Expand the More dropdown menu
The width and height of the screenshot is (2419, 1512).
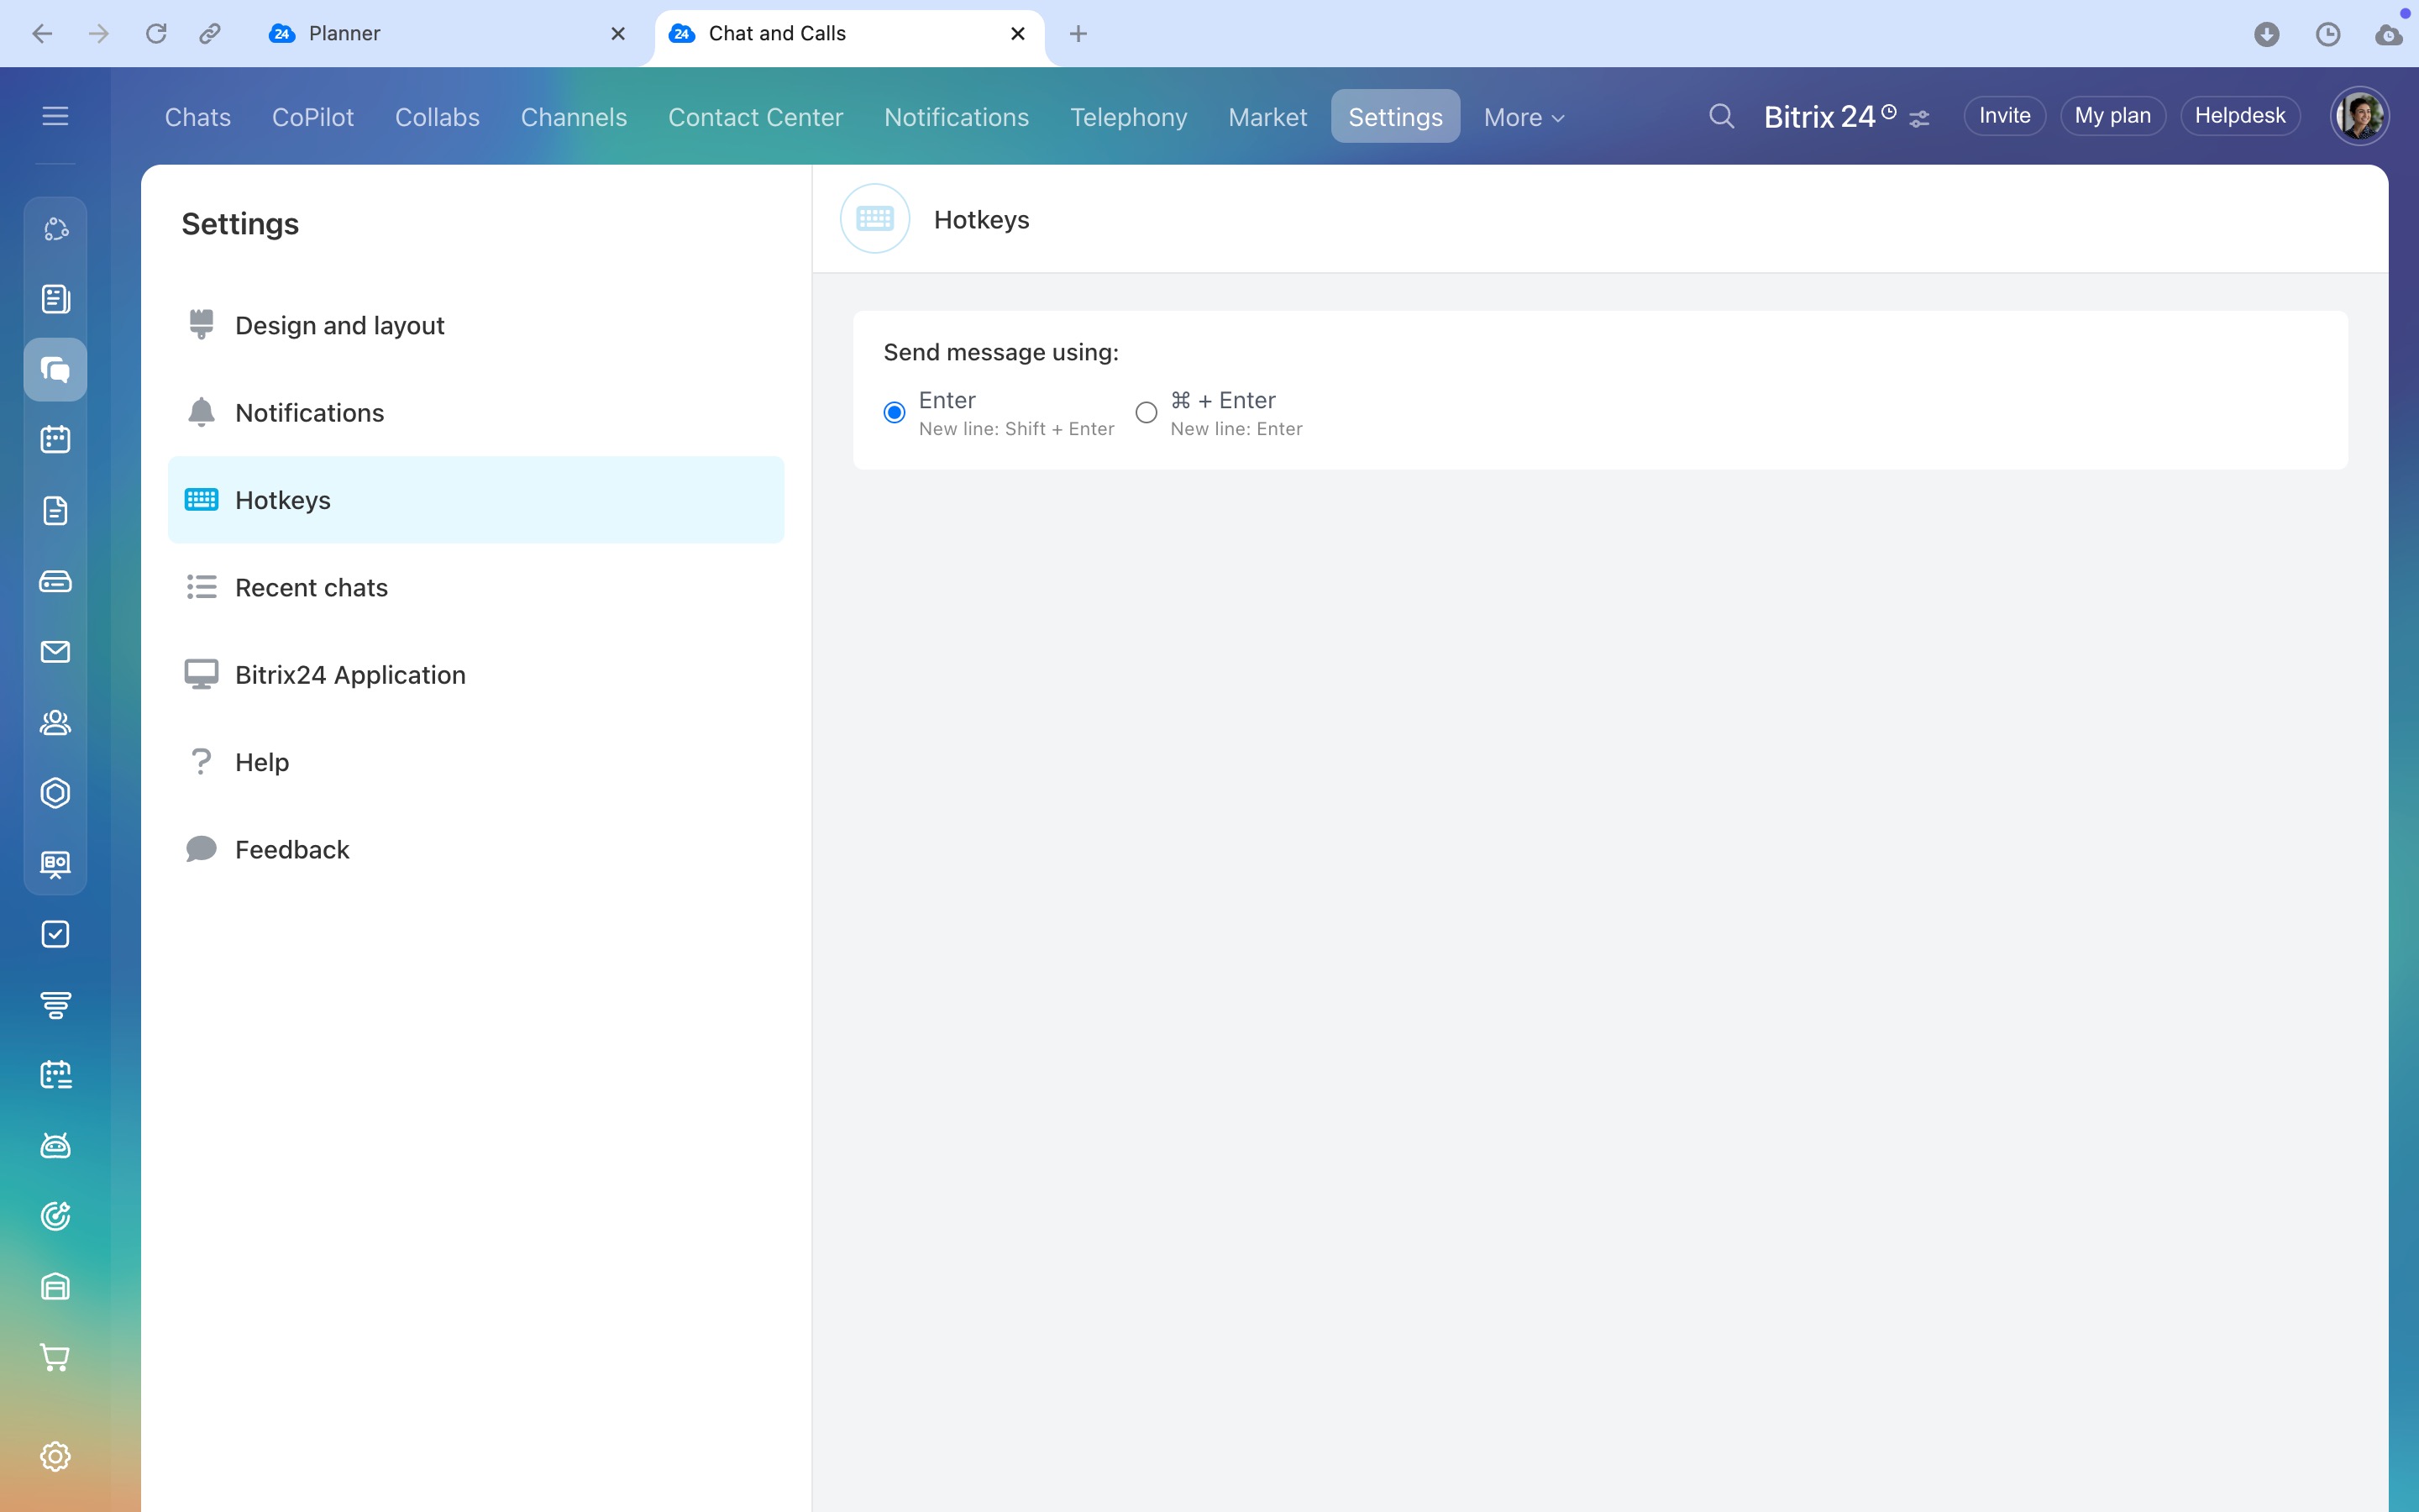point(1522,117)
